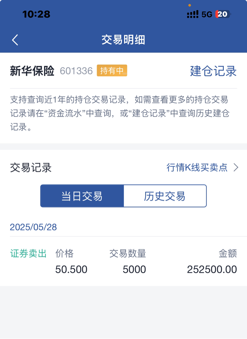Tap the 新华保险 stock name
The width and height of the screenshot is (247, 339).
click(x=32, y=71)
